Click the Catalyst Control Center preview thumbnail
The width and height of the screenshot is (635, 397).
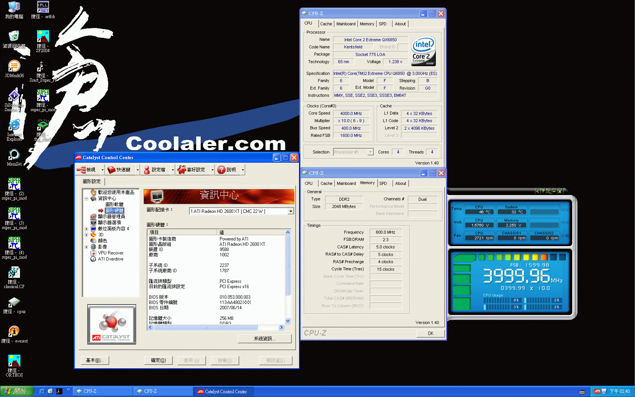coord(112,324)
